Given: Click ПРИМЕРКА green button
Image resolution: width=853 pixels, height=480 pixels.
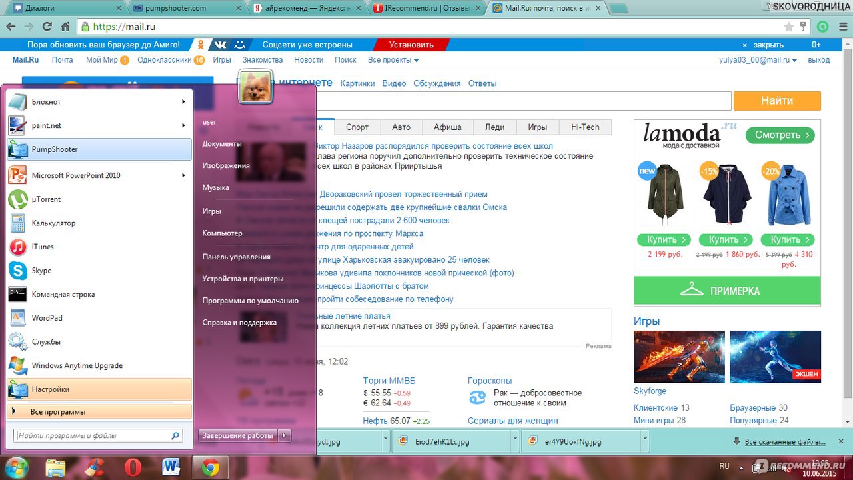Looking at the screenshot, I should point(727,291).
